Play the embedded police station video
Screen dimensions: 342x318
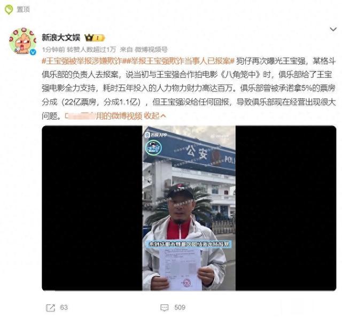pyautogui.click(x=189, y=208)
